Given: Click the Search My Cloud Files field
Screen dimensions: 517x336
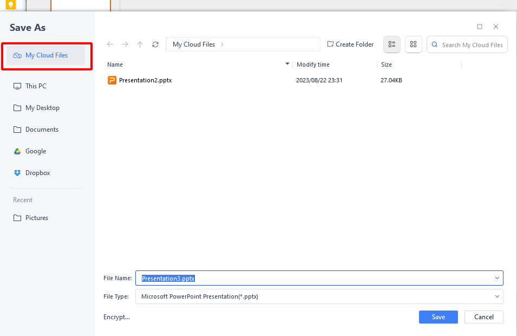Looking at the screenshot, I should pos(472,45).
